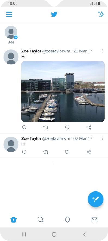Open the marina photo in tweet

click(x=63, y=91)
